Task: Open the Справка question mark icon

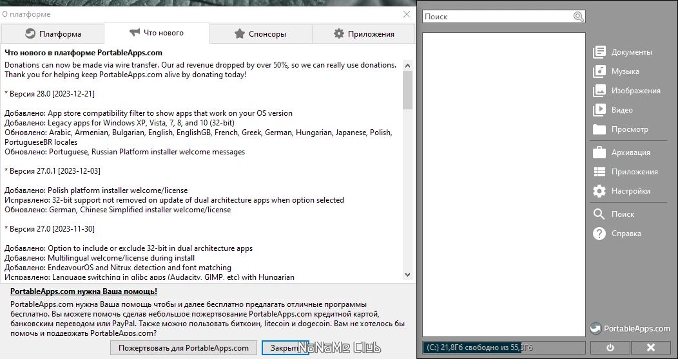Action: [599, 234]
